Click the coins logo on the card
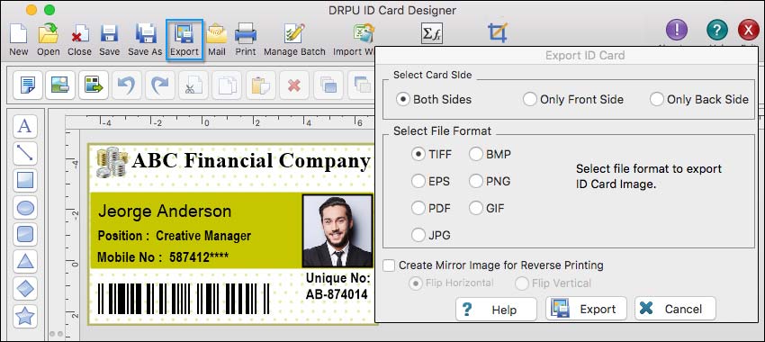The image size is (765, 342). tap(112, 163)
